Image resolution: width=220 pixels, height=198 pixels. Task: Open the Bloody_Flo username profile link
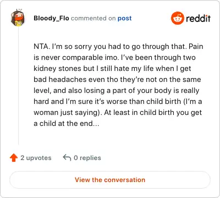pyautogui.click(x=51, y=18)
